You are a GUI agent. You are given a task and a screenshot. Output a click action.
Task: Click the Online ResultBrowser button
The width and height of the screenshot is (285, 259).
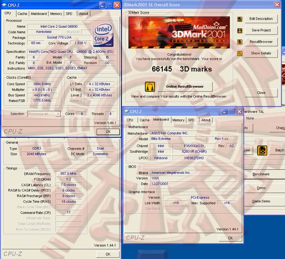185,87
